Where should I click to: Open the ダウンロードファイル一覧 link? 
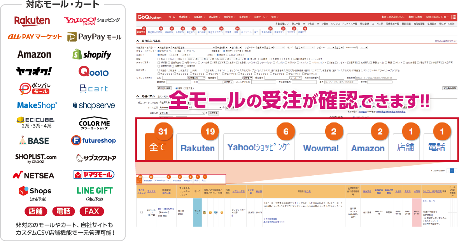click(344, 24)
